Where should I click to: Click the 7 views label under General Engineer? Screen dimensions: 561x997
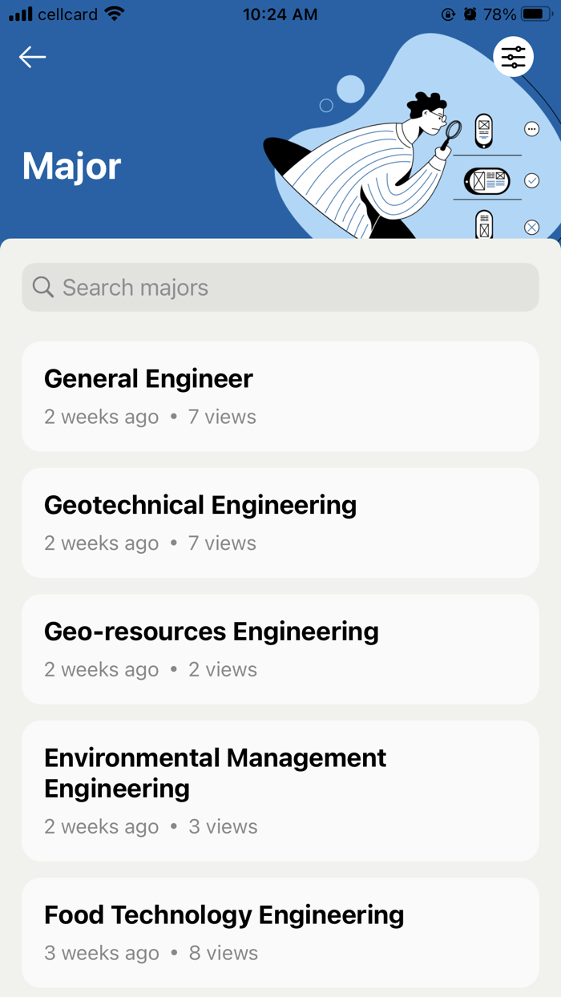tap(222, 417)
